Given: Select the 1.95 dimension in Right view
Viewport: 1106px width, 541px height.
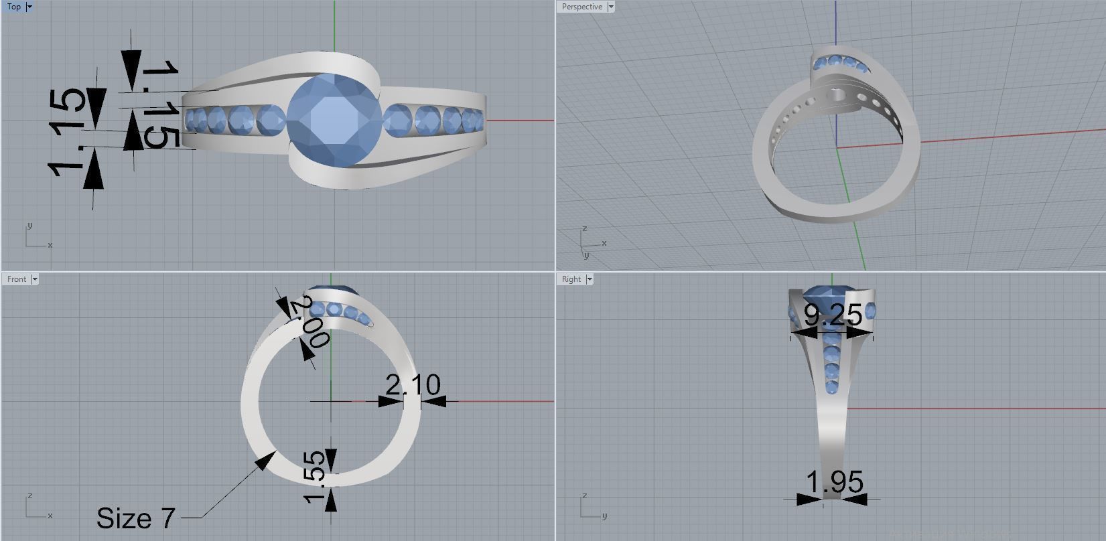Looking at the screenshot, I should pyautogui.click(x=834, y=482).
